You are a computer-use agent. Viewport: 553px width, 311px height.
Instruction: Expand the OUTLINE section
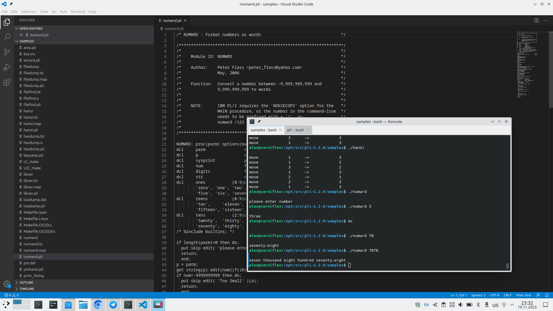click(84, 282)
